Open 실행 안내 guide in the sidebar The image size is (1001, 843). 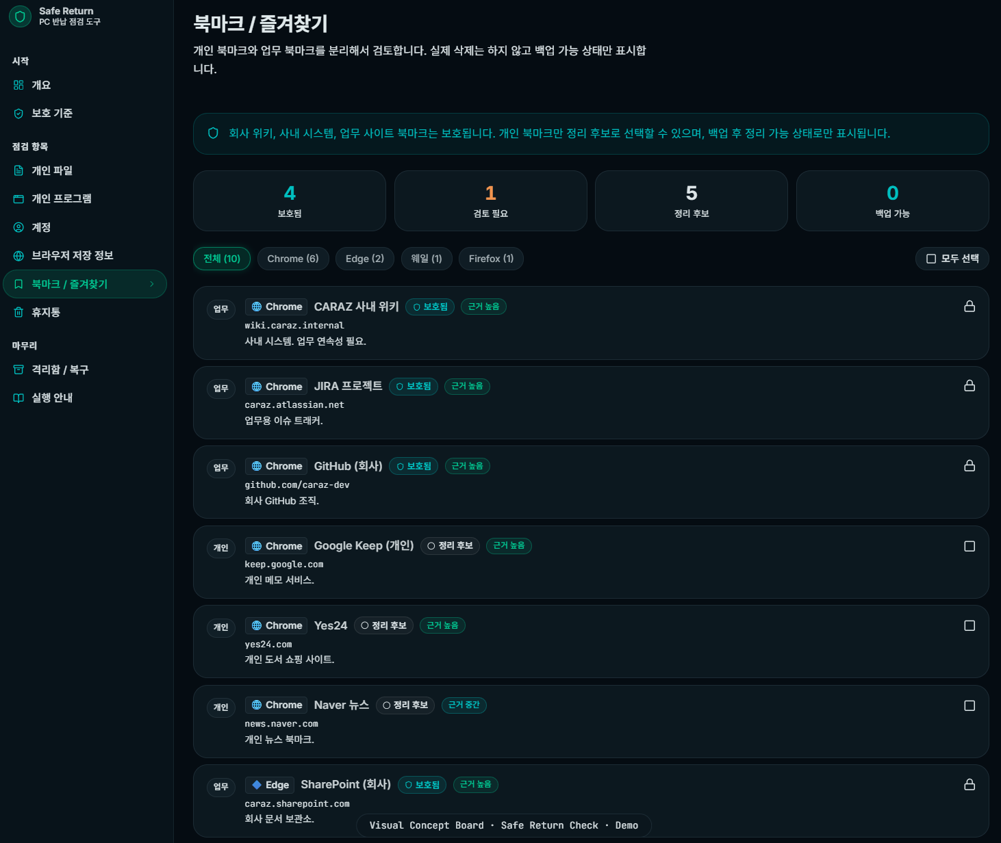tap(52, 398)
